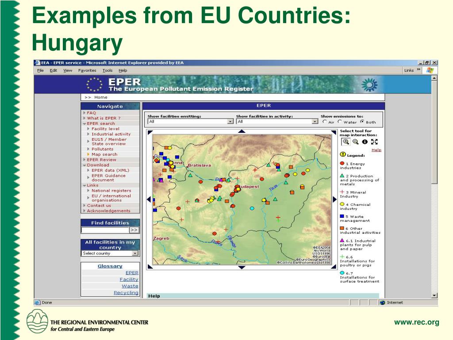Viewport: 453px width, 340px height.
Task: Open the Help menu in menu bar
Action: tap(123, 70)
